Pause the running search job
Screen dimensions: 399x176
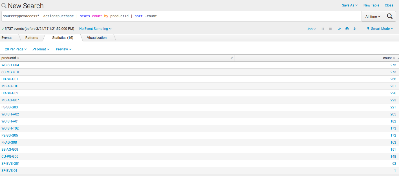click(x=323, y=28)
